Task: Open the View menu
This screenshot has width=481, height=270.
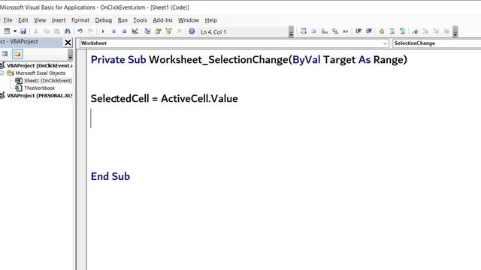Action: [40, 20]
